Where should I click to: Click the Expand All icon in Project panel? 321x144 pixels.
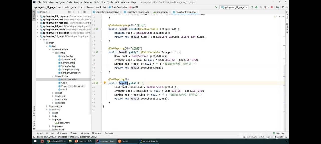74,12
